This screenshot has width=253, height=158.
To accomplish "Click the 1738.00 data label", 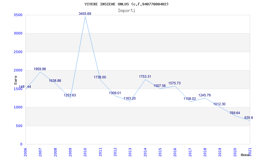I will 100,77.
